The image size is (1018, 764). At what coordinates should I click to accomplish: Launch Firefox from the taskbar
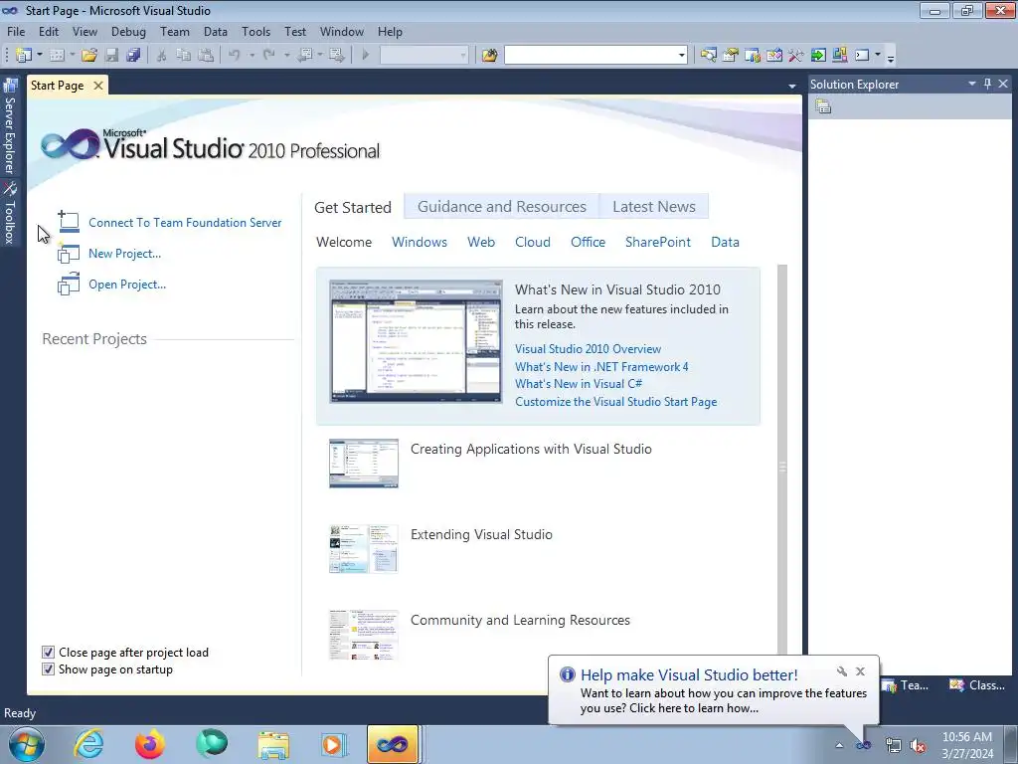150,744
